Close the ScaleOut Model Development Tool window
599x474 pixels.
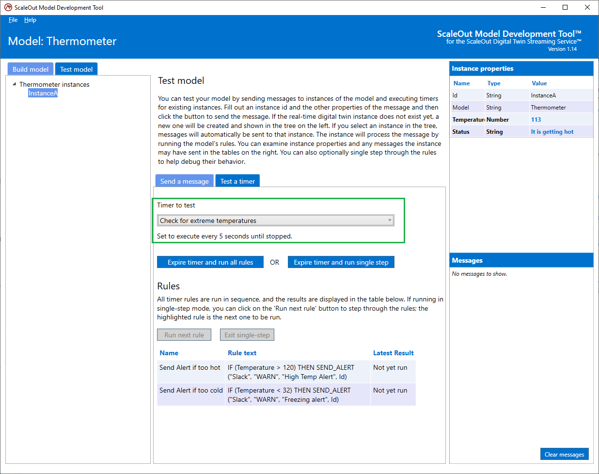click(587, 7)
